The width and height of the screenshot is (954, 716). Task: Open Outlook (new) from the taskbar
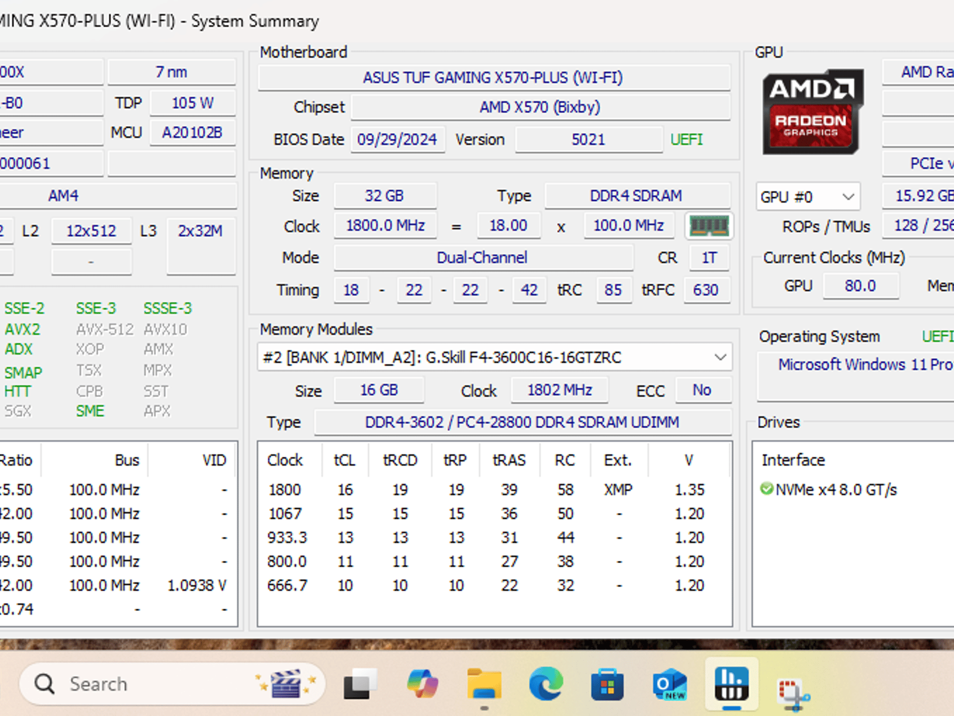coord(669,684)
